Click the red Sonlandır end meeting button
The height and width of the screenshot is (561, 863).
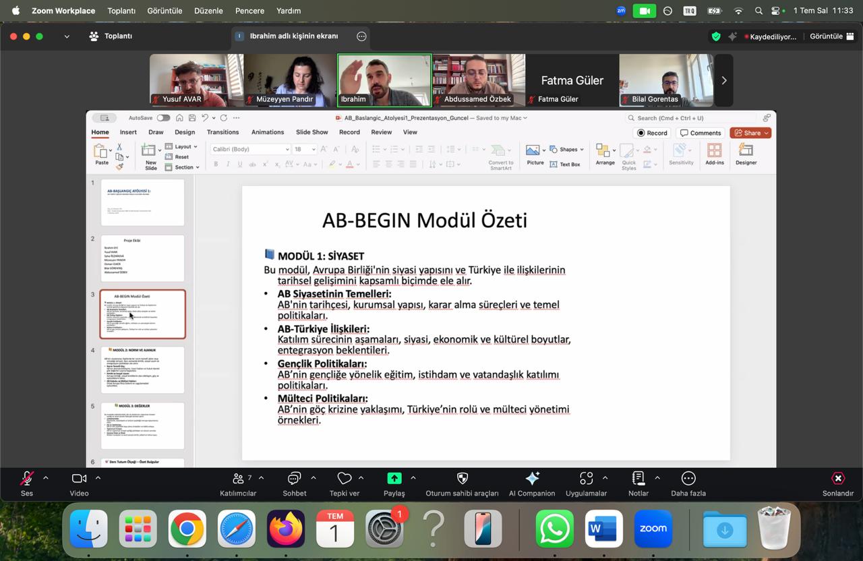pos(837,478)
